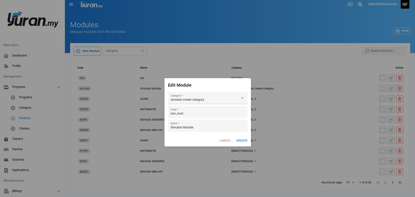View details of BI25P1 module row

click(382, 161)
